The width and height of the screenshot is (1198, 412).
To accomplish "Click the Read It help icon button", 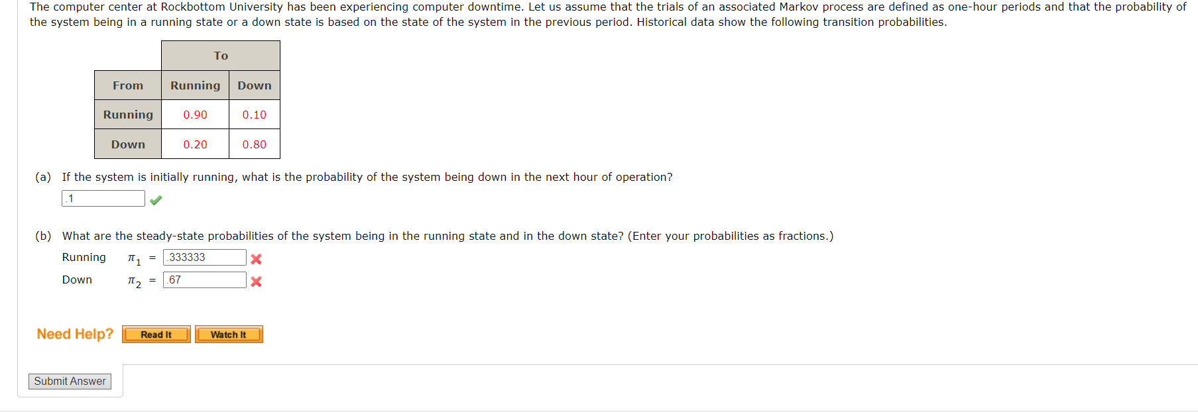I will click(156, 334).
